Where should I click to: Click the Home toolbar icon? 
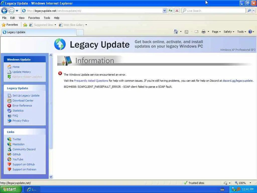coord(176,32)
